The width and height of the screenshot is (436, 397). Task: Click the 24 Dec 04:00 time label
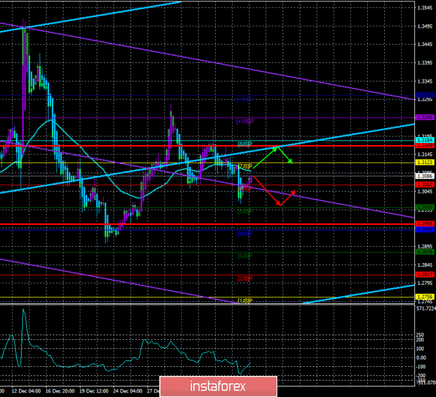click(x=128, y=391)
